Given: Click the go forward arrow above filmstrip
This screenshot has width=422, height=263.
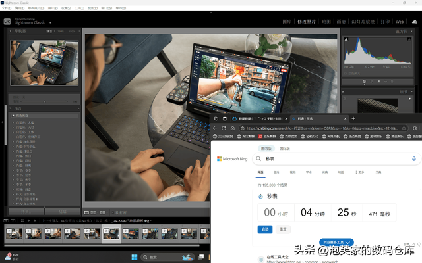Looking at the screenshot, I should pyautogui.click(x=35, y=220).
